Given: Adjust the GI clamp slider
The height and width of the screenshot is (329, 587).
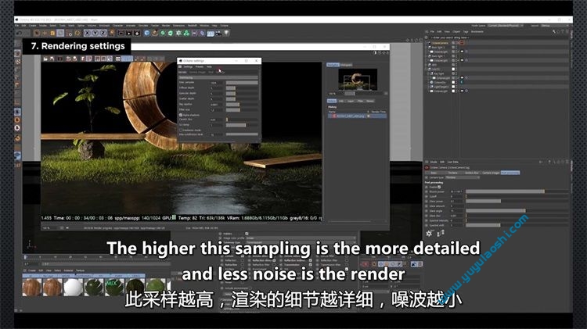Looking at the screenshot, I should (x=242, y=125).
